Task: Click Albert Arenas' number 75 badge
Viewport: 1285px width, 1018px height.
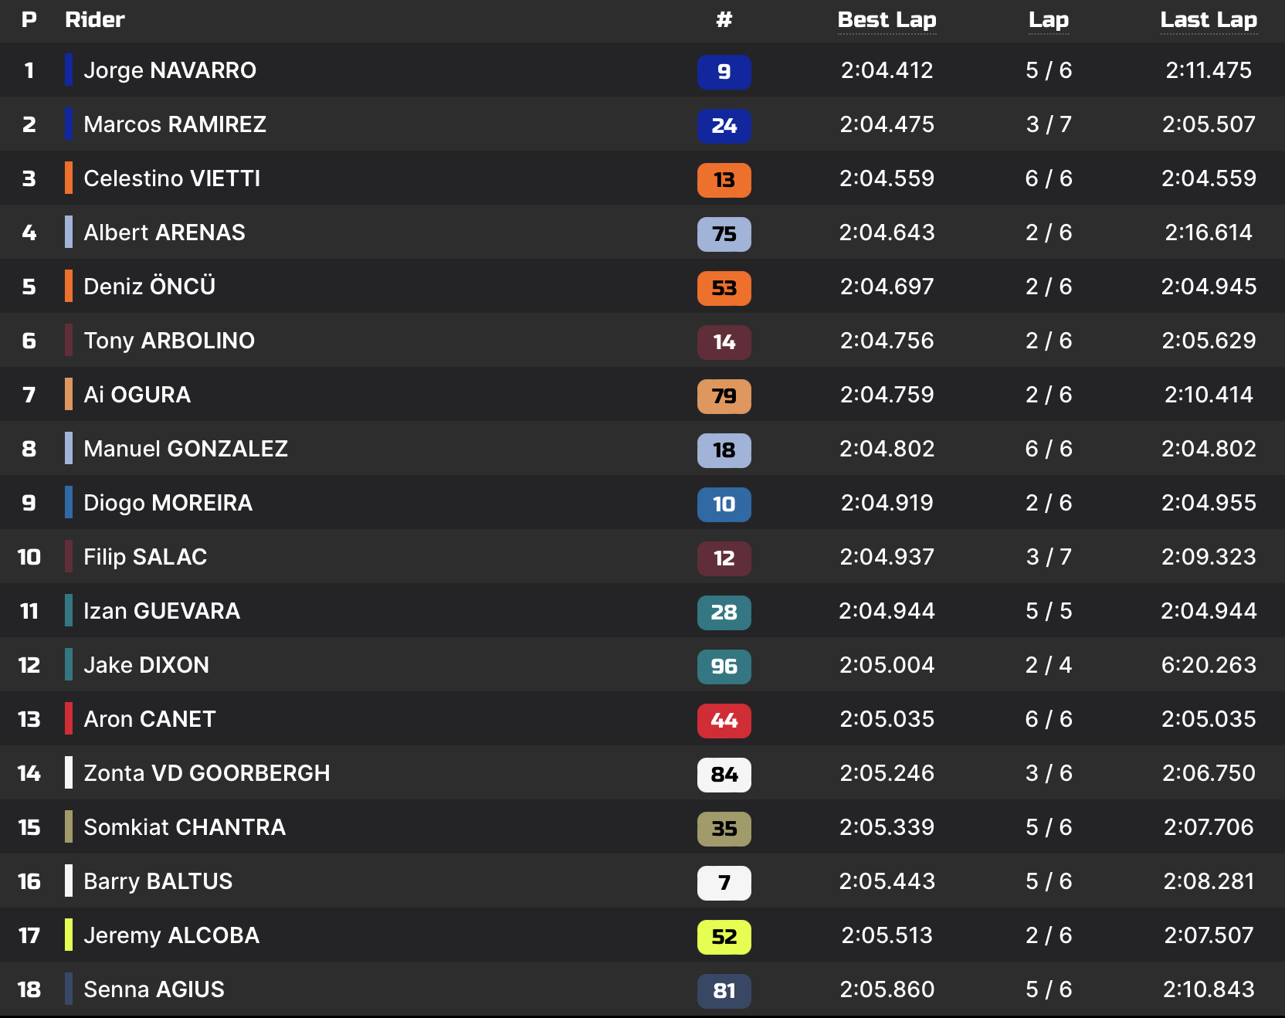Action: (x=724, y=234)
